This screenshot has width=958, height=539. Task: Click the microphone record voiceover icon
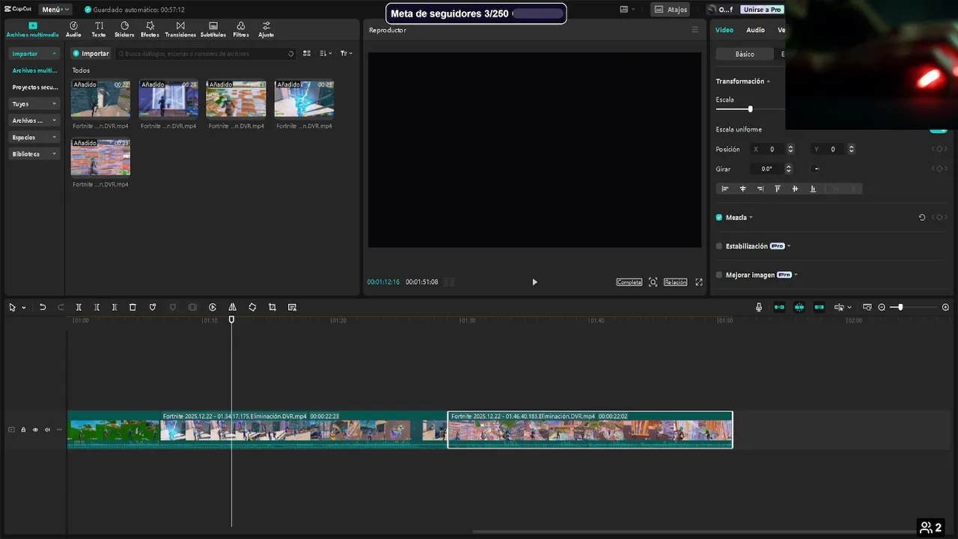tap(759, 307)
